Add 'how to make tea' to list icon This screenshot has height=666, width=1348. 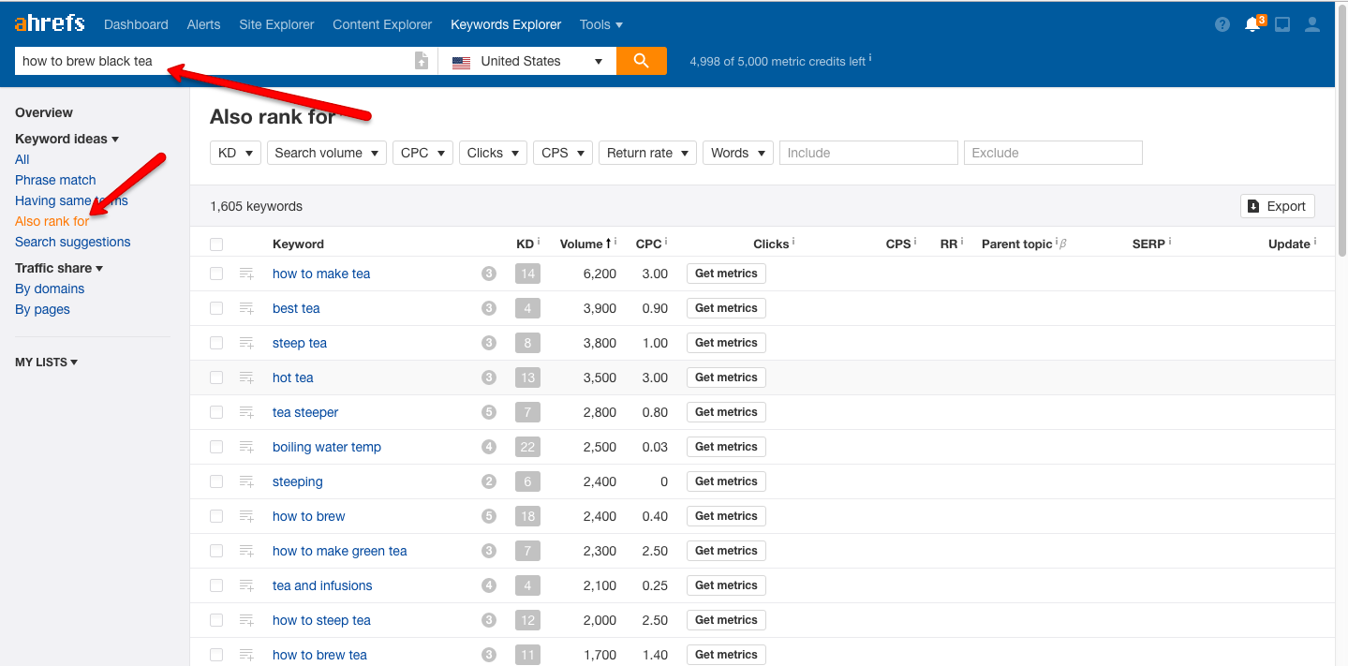[x=246, y=274]
